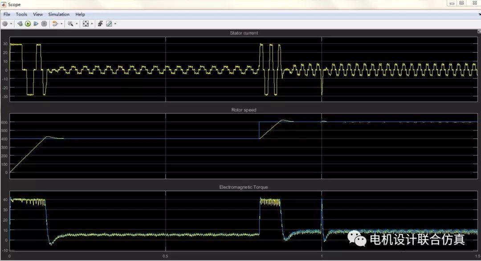Open the Simulation menu
This screenshot has width=481, height=261.
click(x=59, y=14)
